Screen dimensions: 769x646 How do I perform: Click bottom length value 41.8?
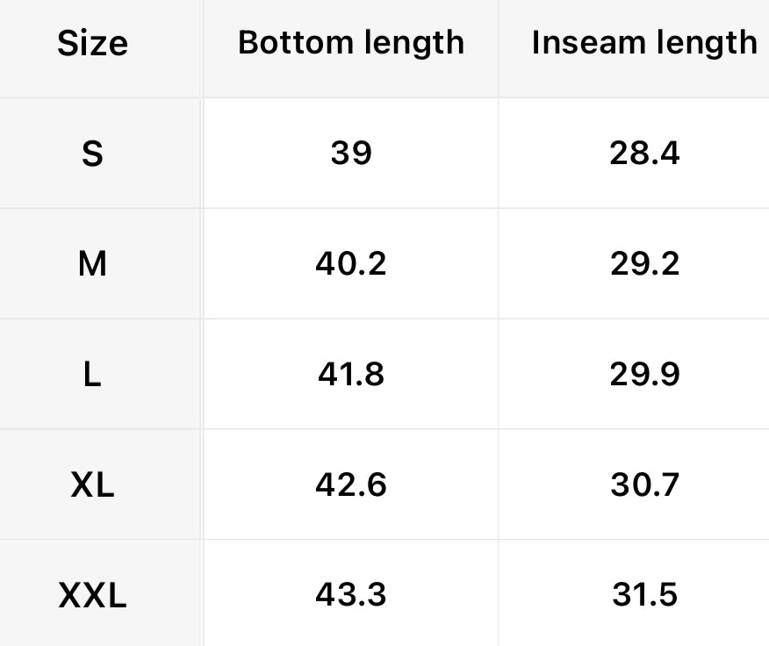coord(351,375)
